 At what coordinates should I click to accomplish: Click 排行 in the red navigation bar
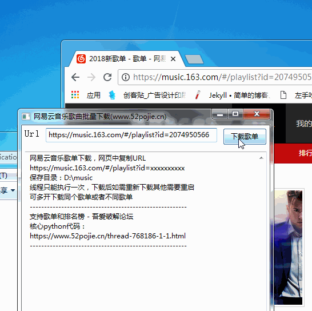click(x=305, y=153)
